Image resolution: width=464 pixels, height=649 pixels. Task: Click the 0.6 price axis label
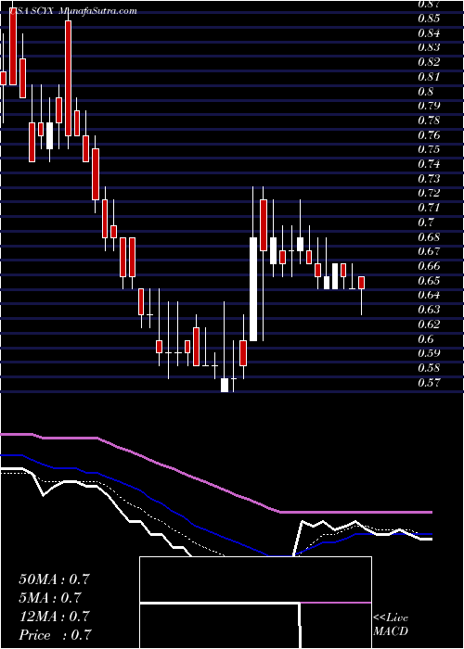click(x=425, y=339)
